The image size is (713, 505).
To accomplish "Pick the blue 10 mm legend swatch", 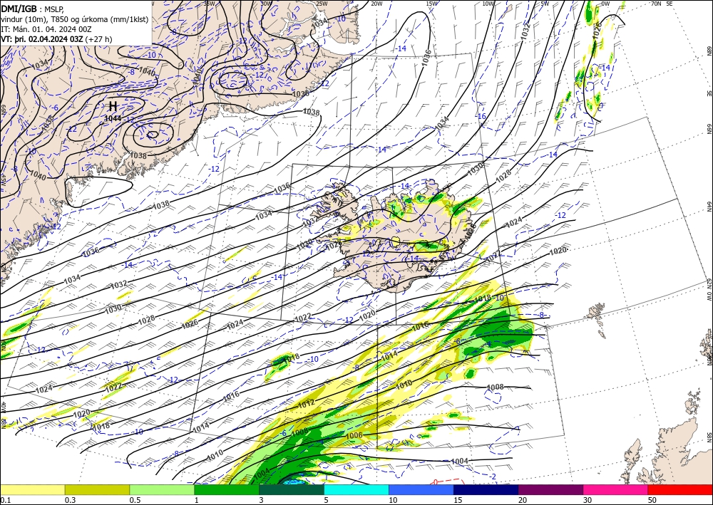I will (421, 489).
